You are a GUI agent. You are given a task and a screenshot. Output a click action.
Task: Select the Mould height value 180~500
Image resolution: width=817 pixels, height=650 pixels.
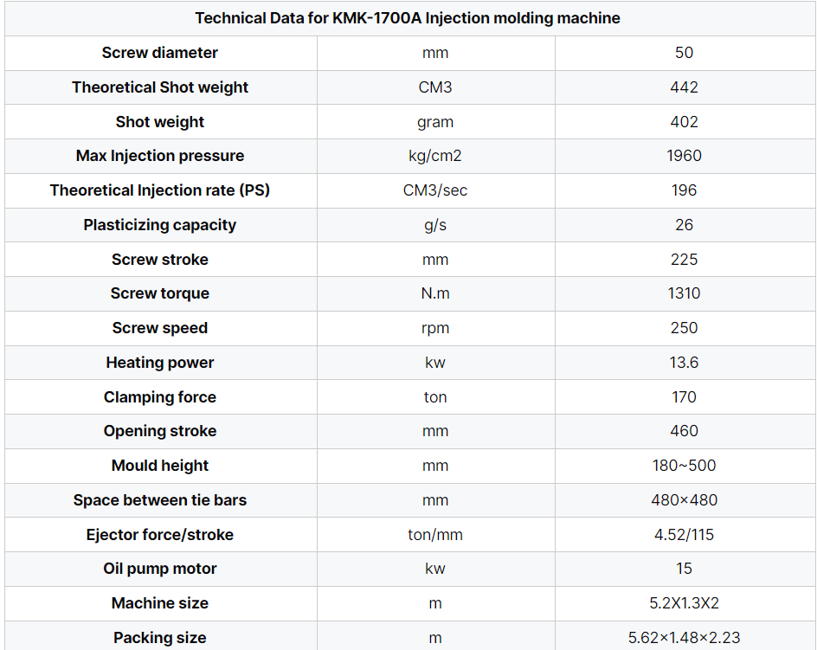pos(684,466)
